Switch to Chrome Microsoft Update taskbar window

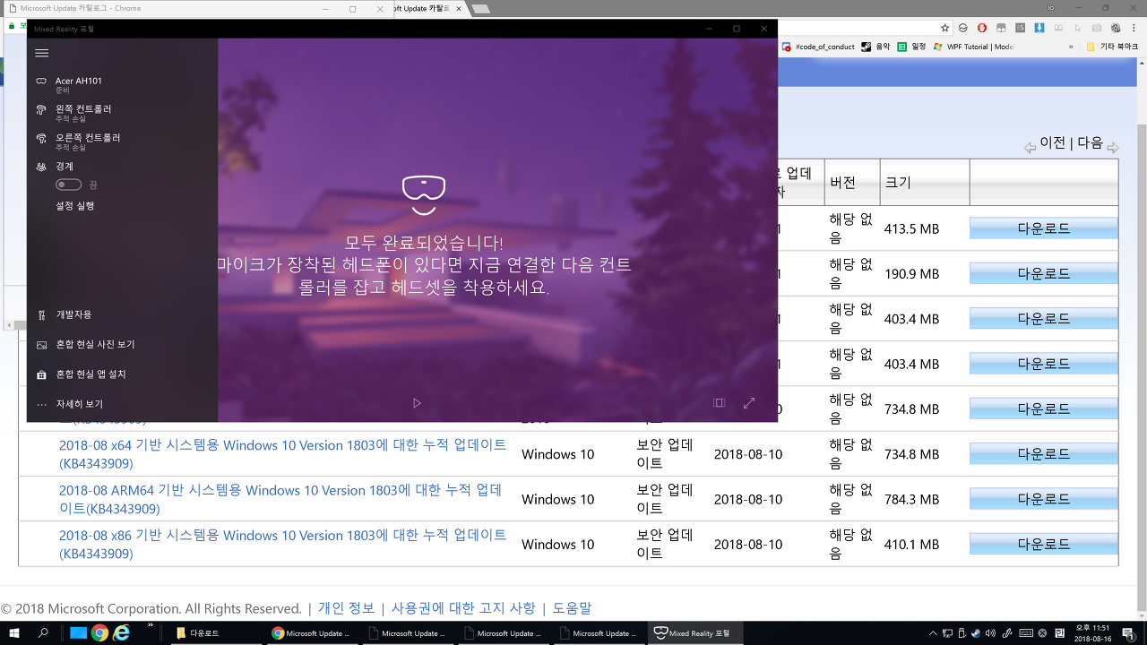tap(314, 633)
